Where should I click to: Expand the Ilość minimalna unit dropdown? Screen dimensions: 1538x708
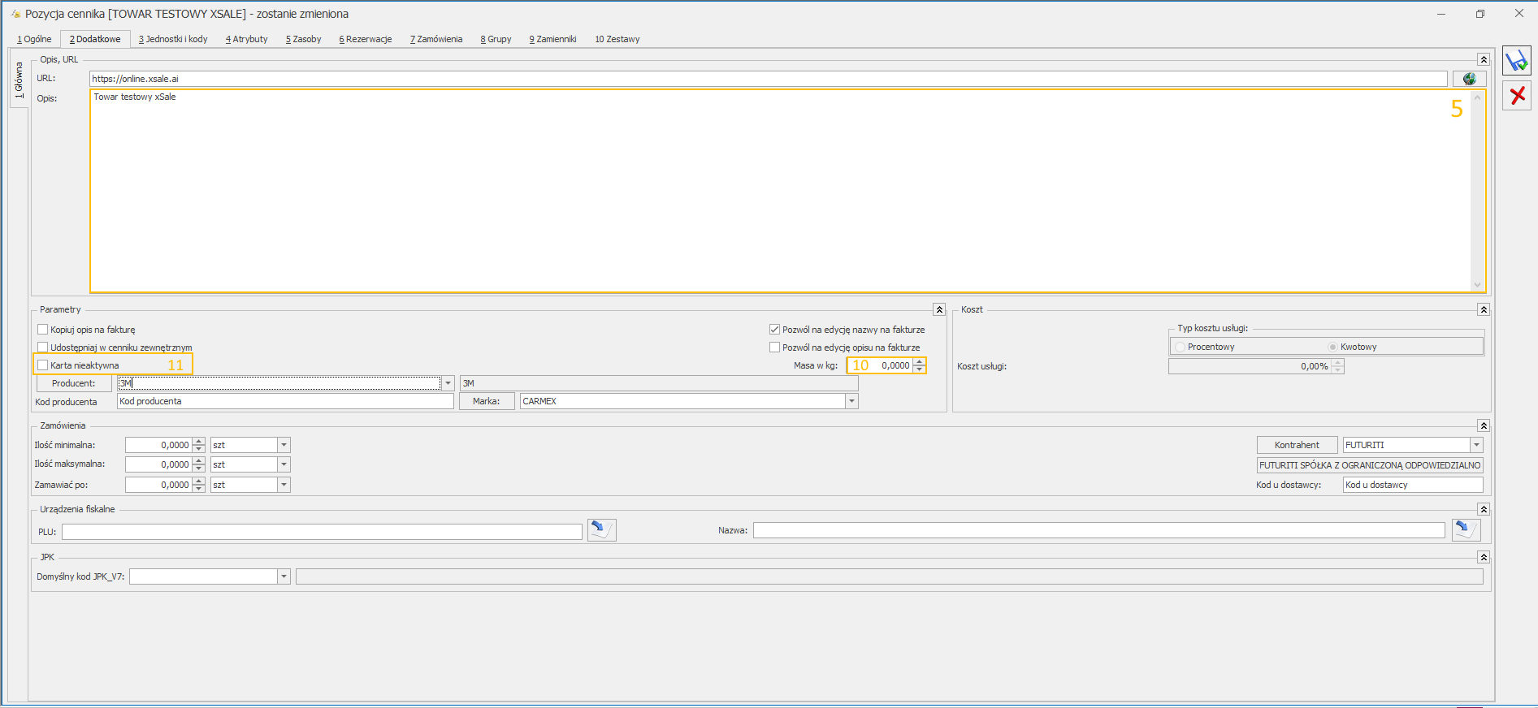284,445
